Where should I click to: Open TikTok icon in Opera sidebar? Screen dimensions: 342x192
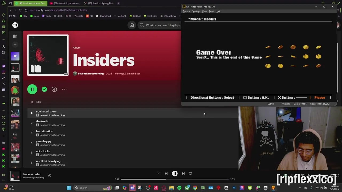click(3, 78)
